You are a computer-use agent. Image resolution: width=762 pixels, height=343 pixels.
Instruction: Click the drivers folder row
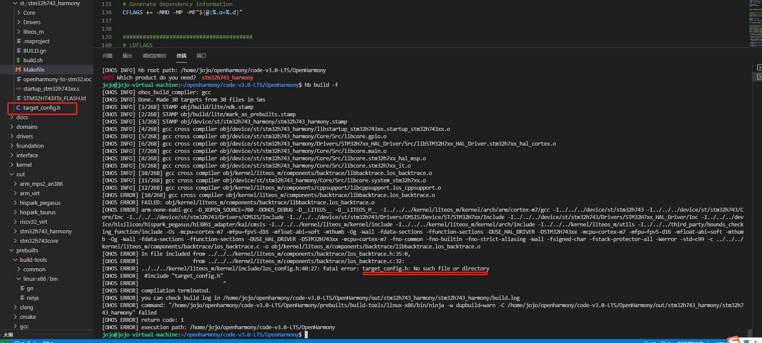pyautogui.click(x=47, y=136)
